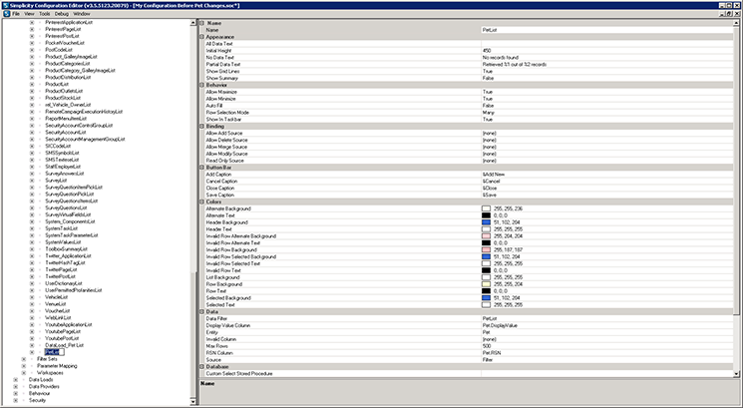
Task: Select the Display Value Column property row
Action: [x=469, y=325]
